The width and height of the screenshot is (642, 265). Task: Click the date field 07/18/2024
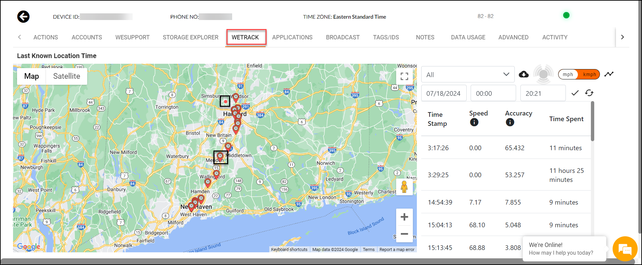444,93
